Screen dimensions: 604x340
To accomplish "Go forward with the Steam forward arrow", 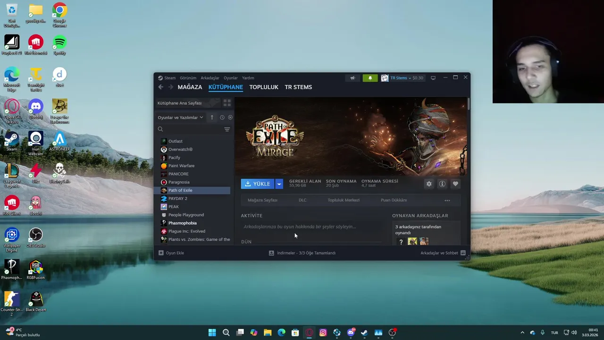I will (x=170, y=87).
